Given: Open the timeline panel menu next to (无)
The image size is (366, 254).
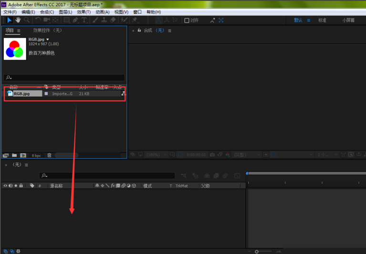Looking at the screenshot, I should (x=27, y=165).
